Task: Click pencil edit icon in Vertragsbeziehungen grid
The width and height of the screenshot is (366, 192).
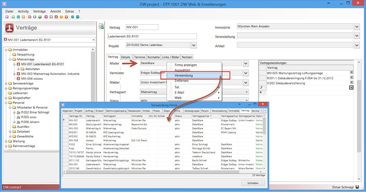Action: click(261, 88)
